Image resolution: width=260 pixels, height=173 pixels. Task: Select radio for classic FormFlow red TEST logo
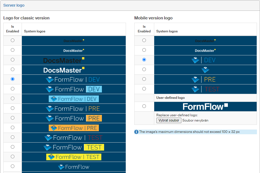point(12,137)
